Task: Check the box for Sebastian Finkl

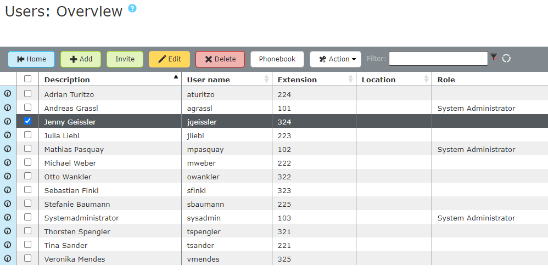Action: click(27, 190)
